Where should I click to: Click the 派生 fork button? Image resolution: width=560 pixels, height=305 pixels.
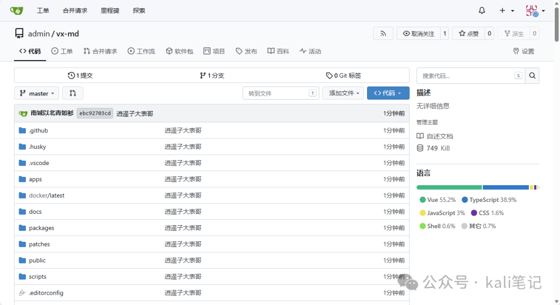(x=514, y=34)
